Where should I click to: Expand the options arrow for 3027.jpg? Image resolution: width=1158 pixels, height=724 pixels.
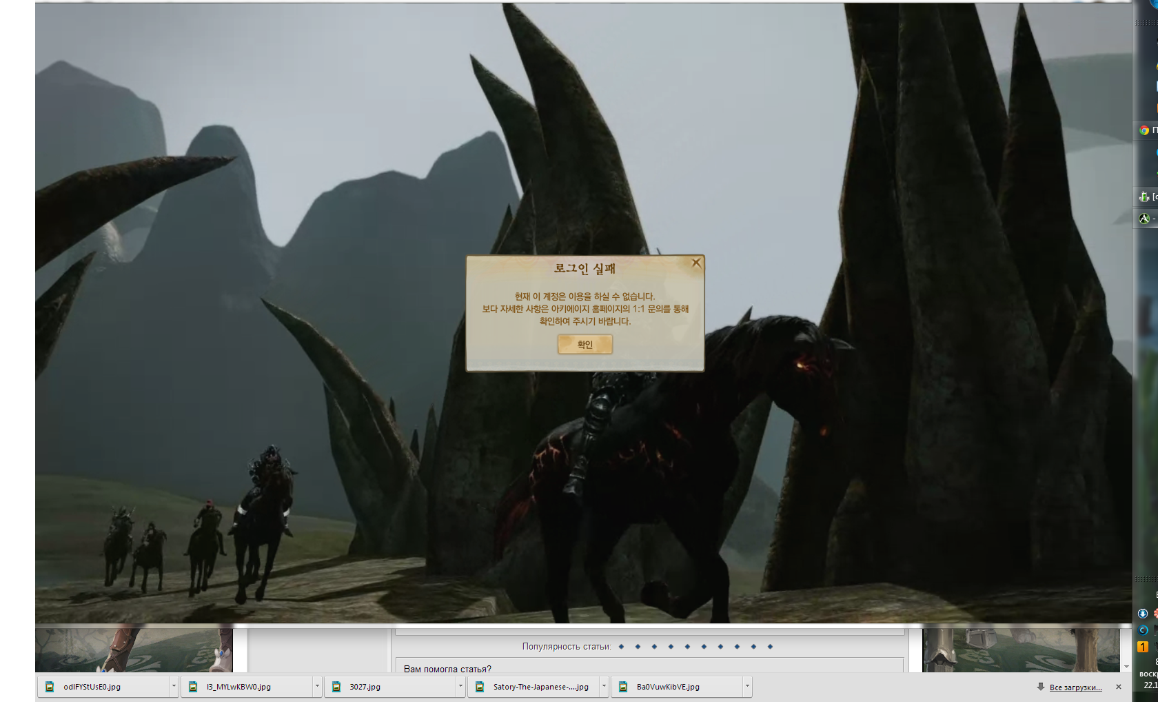click(x=460, y=687)
